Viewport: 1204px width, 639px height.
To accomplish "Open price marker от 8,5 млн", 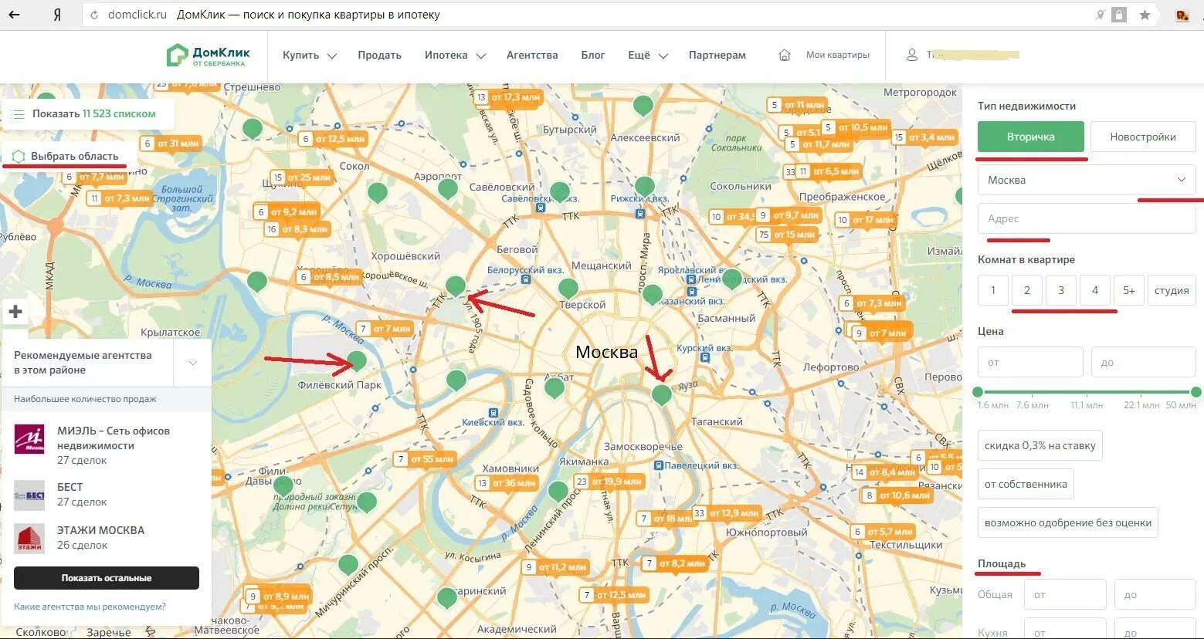I will [x=331, y=277].
